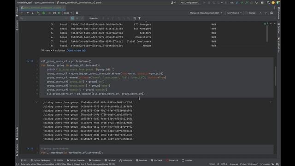
Task: Update project with blue VCS arrow
Action: click(x=237, y=3)
